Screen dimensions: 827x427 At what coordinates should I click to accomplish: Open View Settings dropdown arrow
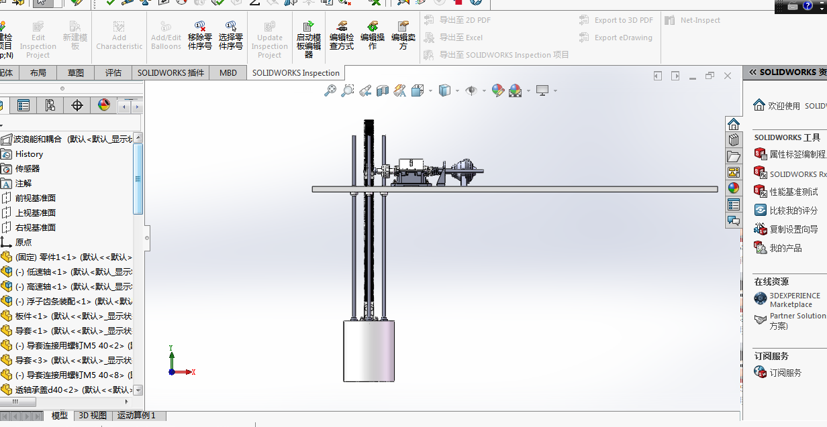[x=555, y=90]
